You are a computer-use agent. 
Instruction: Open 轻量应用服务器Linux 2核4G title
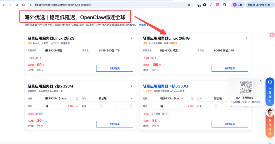coord(166,38)
